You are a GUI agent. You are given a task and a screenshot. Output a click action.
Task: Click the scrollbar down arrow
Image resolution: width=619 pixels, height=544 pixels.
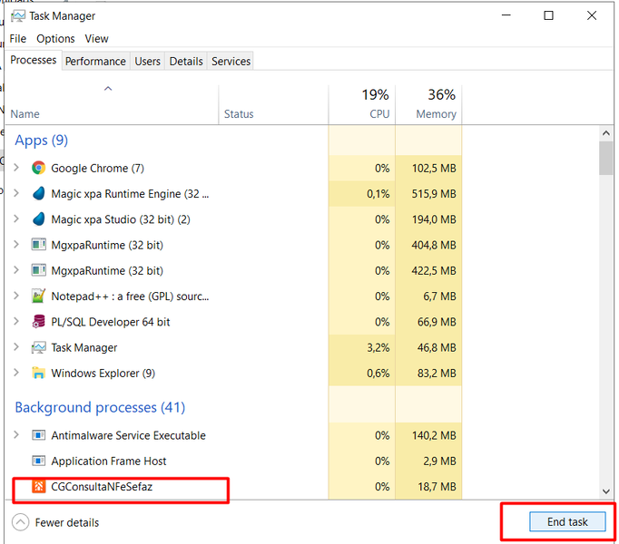coord(606,491)
